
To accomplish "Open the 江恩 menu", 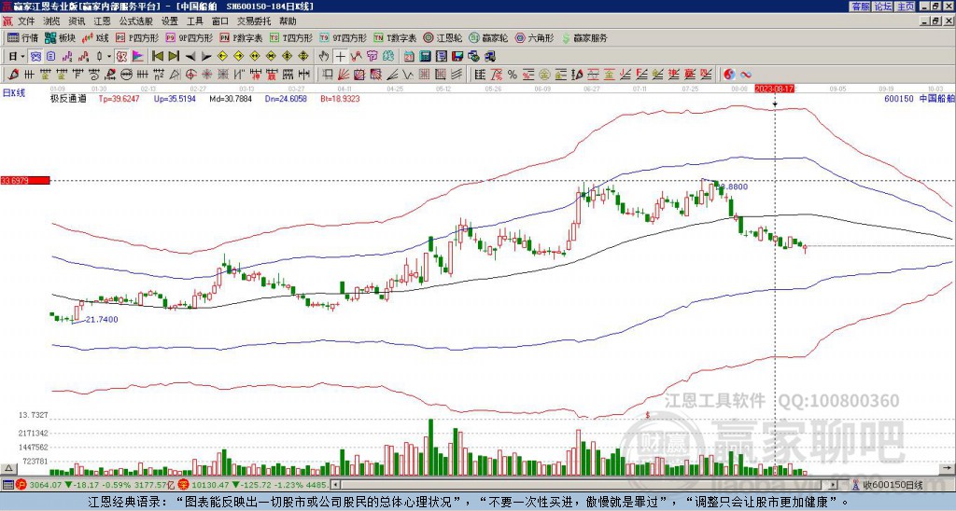I will click(x=103, y=21).
